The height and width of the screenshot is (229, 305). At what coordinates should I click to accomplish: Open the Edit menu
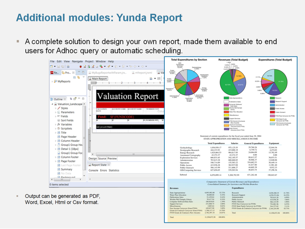59,61
